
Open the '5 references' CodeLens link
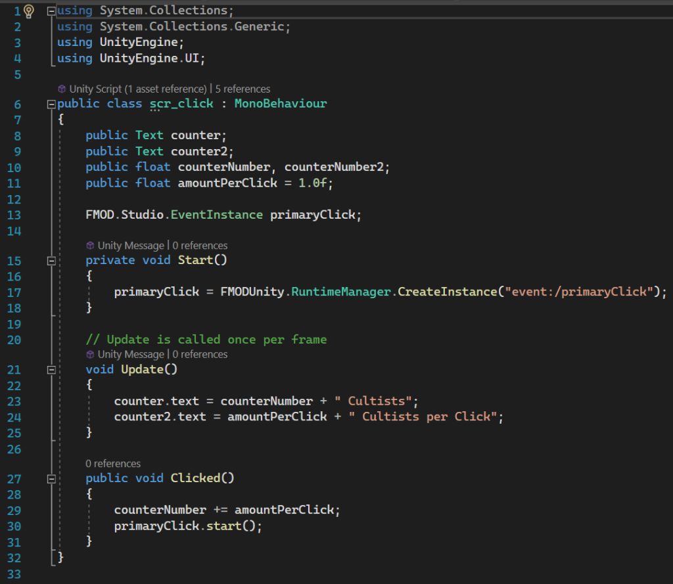(243, 89)
